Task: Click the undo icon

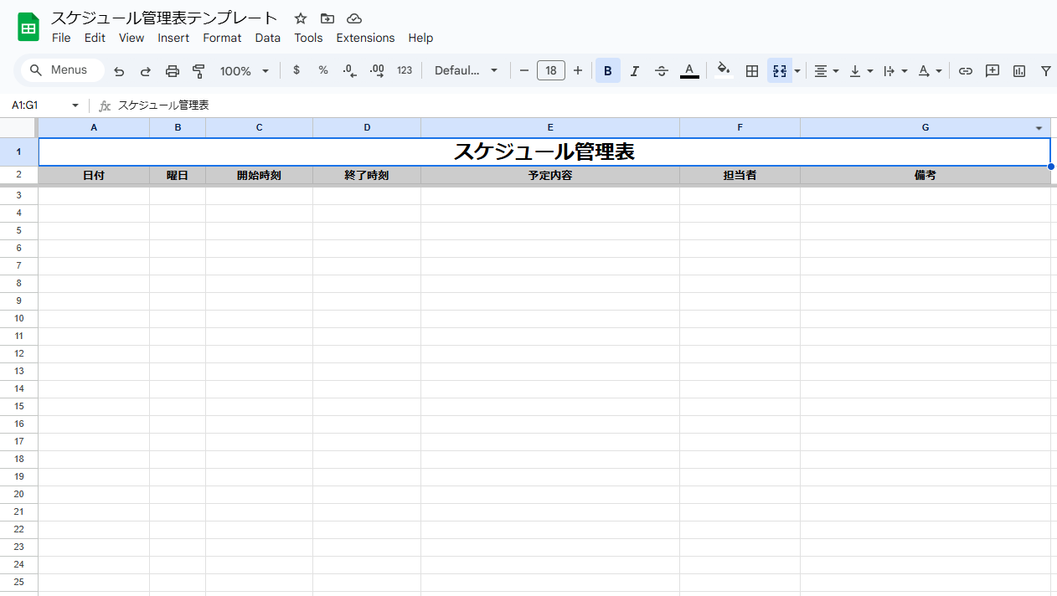Action: [x=119, y=71]
